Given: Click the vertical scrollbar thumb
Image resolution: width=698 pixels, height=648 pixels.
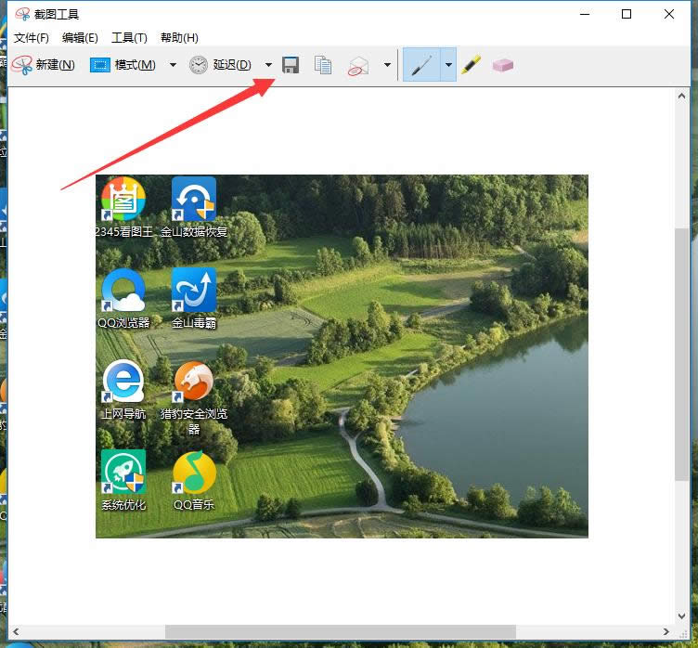Looking at the screenshot, I should (682, 353).
